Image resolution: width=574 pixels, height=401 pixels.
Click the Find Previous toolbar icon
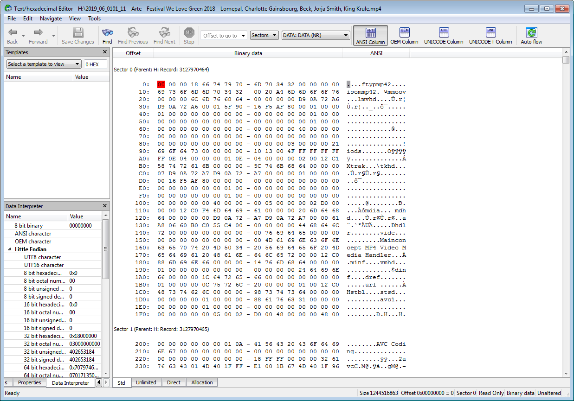pos(133,32)
